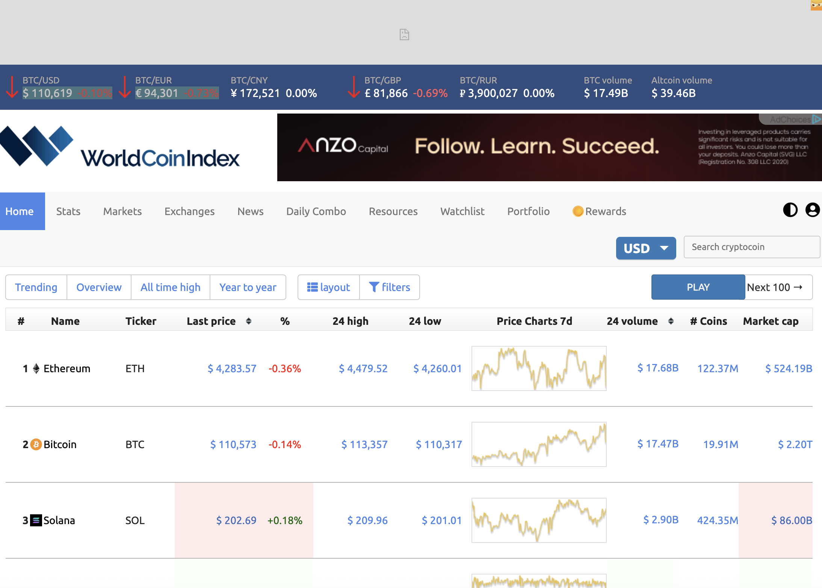Click Ethereum last price $ 4,283.57
The height and width of the screenshot is (588, 822).
click(232, 368)
